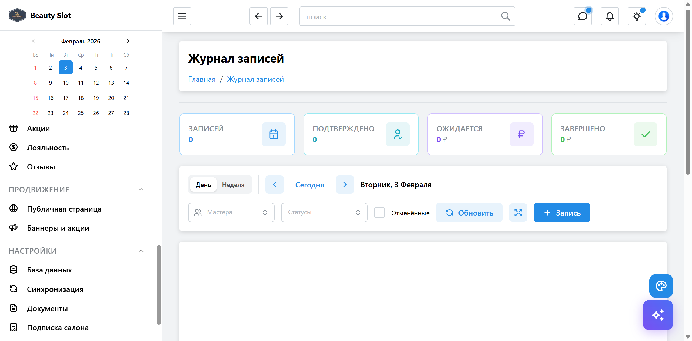Open the Статусы dropdown

[324, 213]
